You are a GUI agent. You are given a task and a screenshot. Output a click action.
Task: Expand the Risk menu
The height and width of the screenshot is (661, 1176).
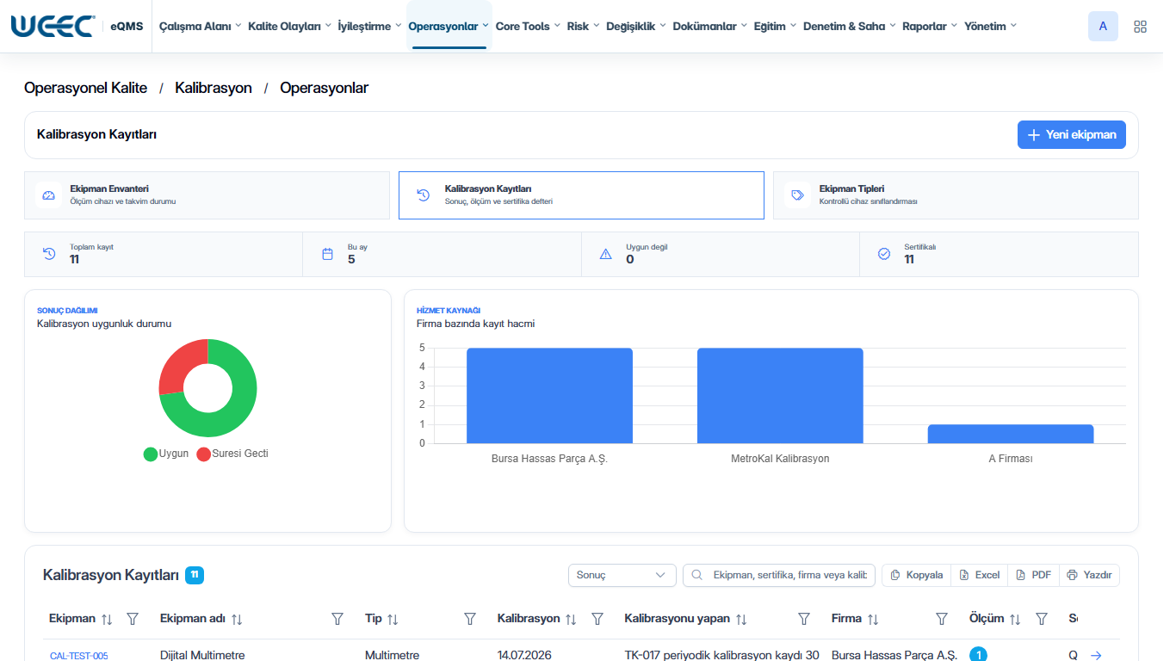point(583,27)
